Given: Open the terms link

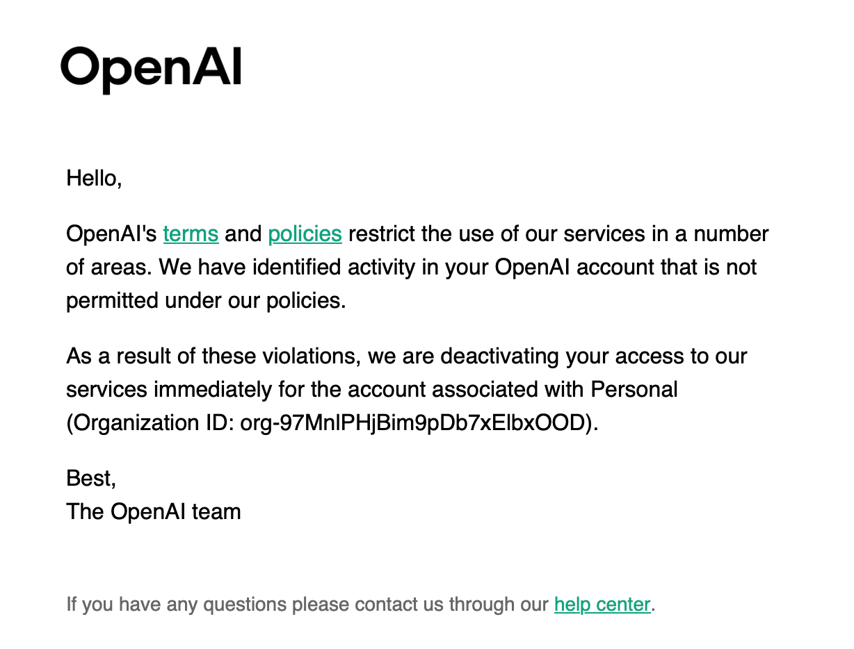Looking at the screenshot, I should 191,234.
